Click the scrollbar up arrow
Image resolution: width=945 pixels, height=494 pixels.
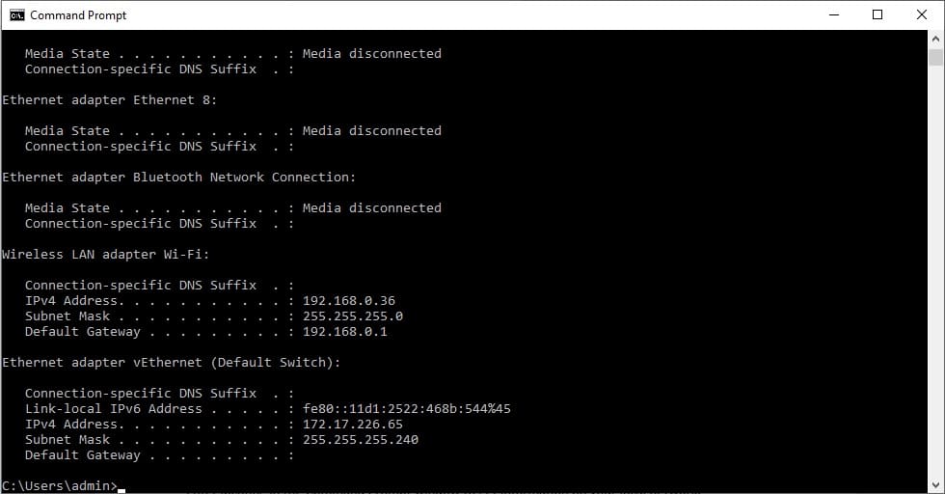(x=935, y=40)
